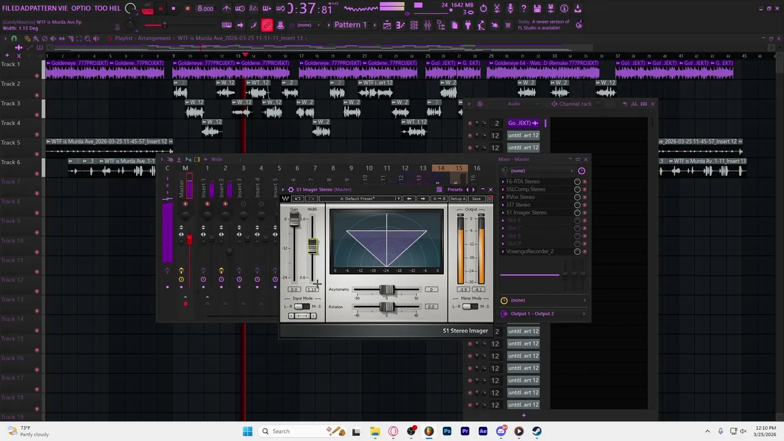Open Windows Start menu
This screenshot has height=441, width=784.
pyautogui.click(x=247, y=431)
